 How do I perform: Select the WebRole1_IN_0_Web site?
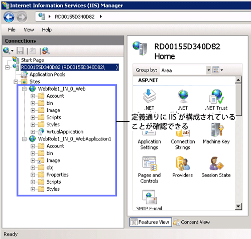pos(62,89)
